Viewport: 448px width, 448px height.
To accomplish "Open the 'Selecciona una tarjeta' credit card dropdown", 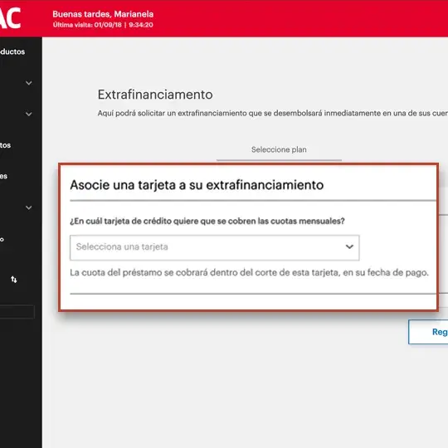I will (215, 247).
